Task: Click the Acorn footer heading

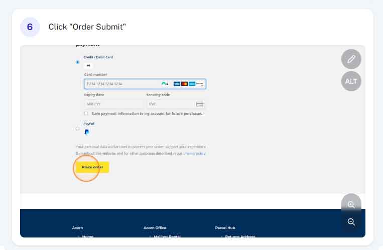Action: (77, 227)
